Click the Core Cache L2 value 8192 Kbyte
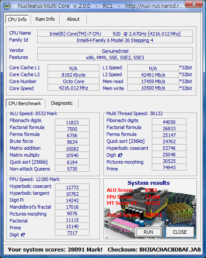This screenshot has height=258, width=206. click(x=74, y=75)
